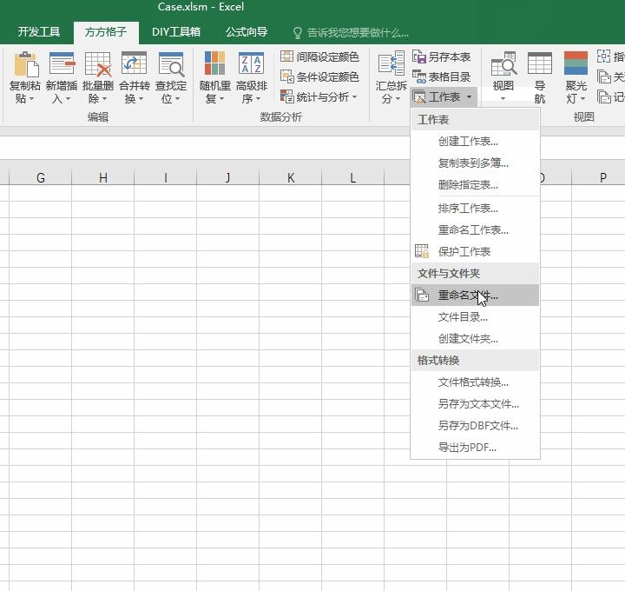Image resolution: width=625 pixels, height=591 pixels.
Task: Click the 表格目录 sheet directory button
Action: (x=441, y=76)
